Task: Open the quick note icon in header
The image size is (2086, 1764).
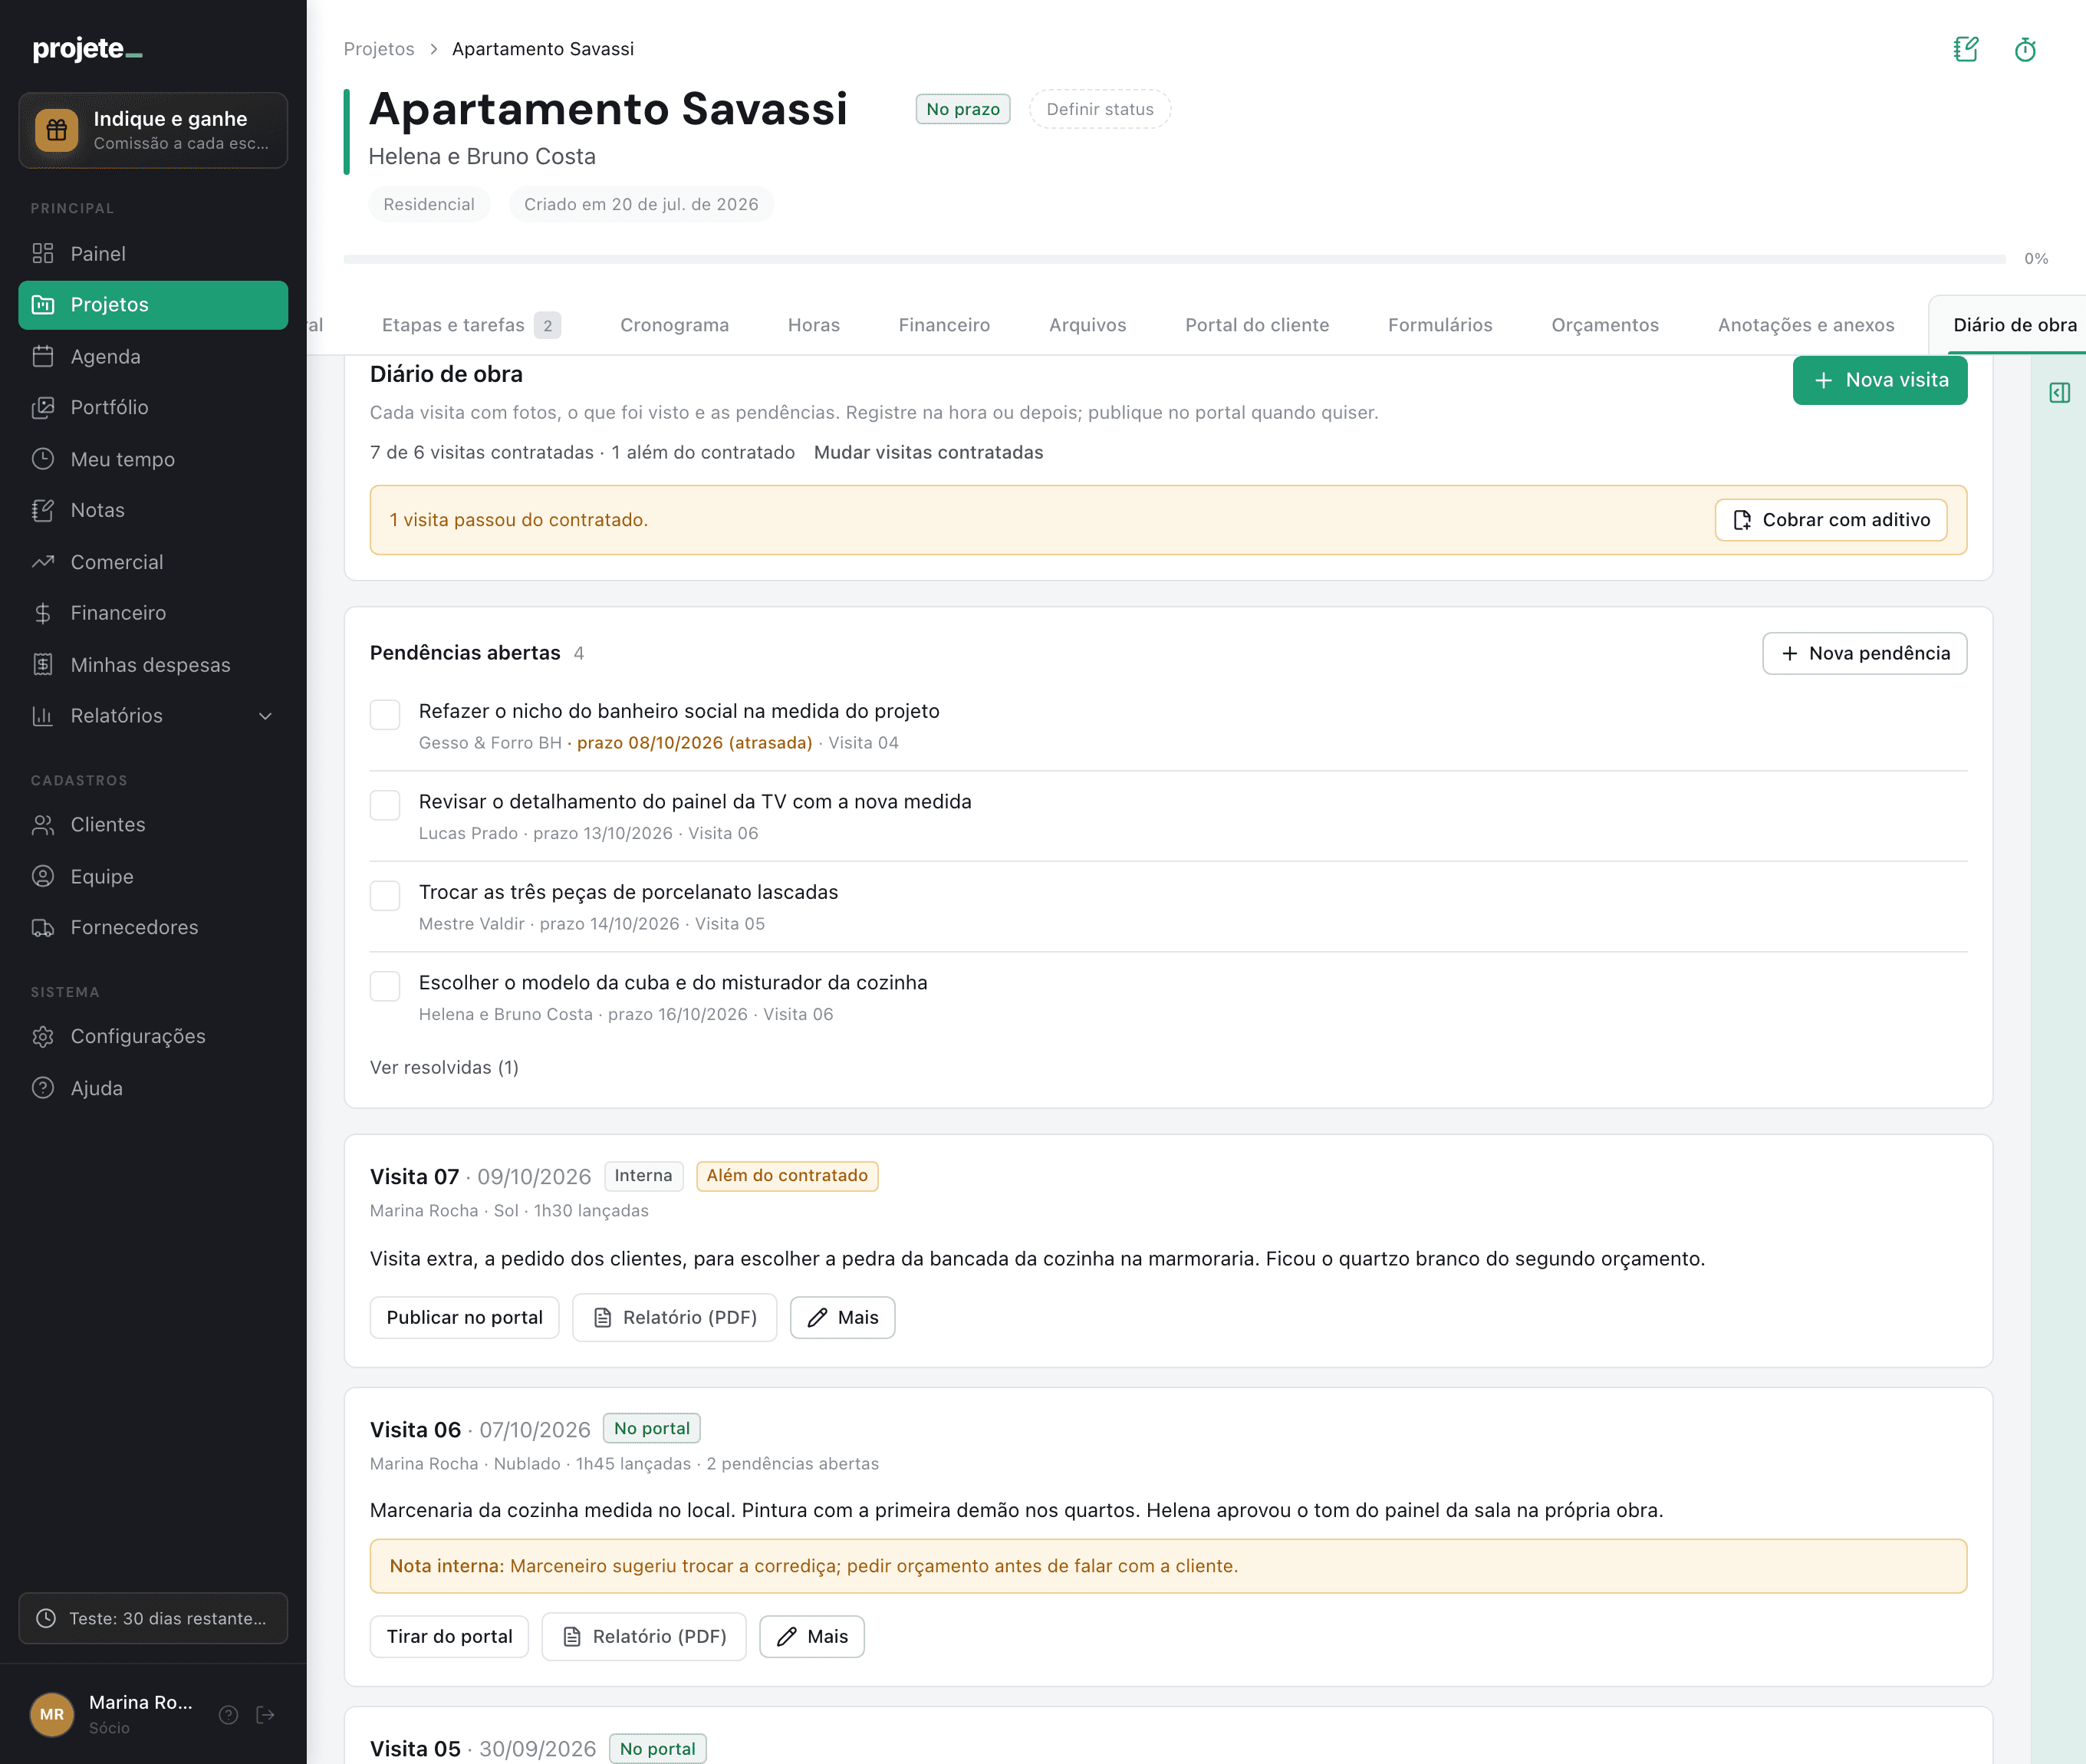Action: (x=1965, y=49)
